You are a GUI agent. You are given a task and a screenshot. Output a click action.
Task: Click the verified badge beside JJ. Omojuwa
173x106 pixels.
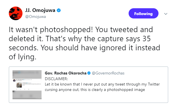pos(59,10)
